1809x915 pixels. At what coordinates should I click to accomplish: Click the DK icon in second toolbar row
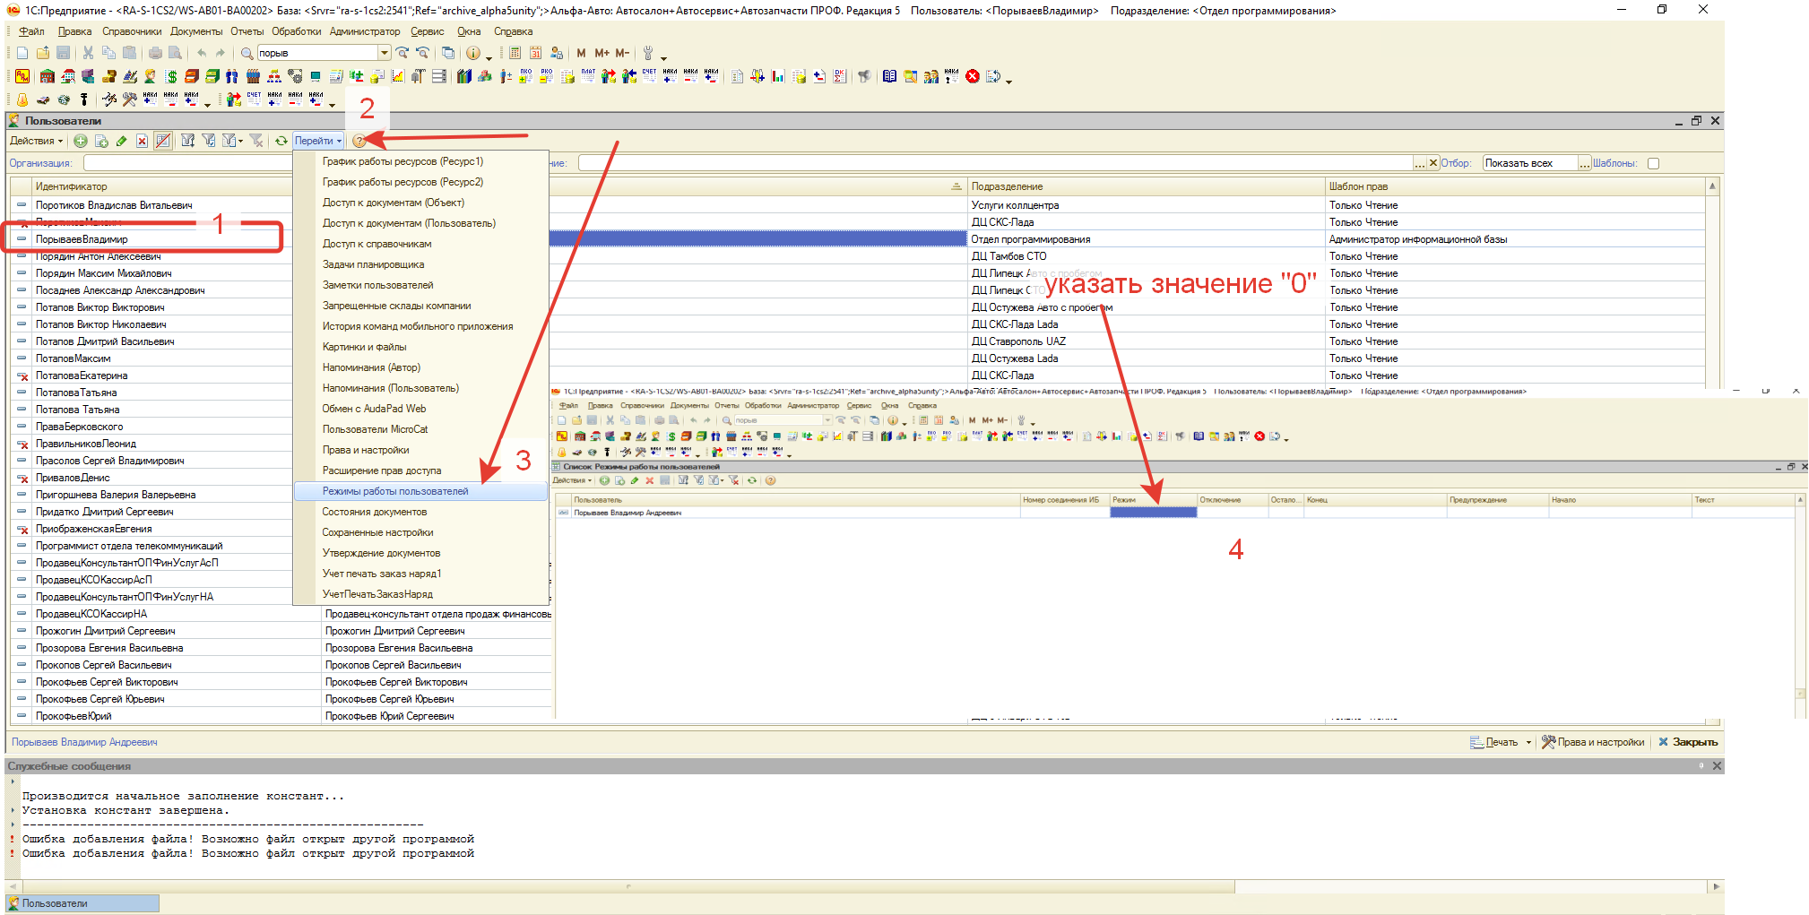click(x=840, y=76)
